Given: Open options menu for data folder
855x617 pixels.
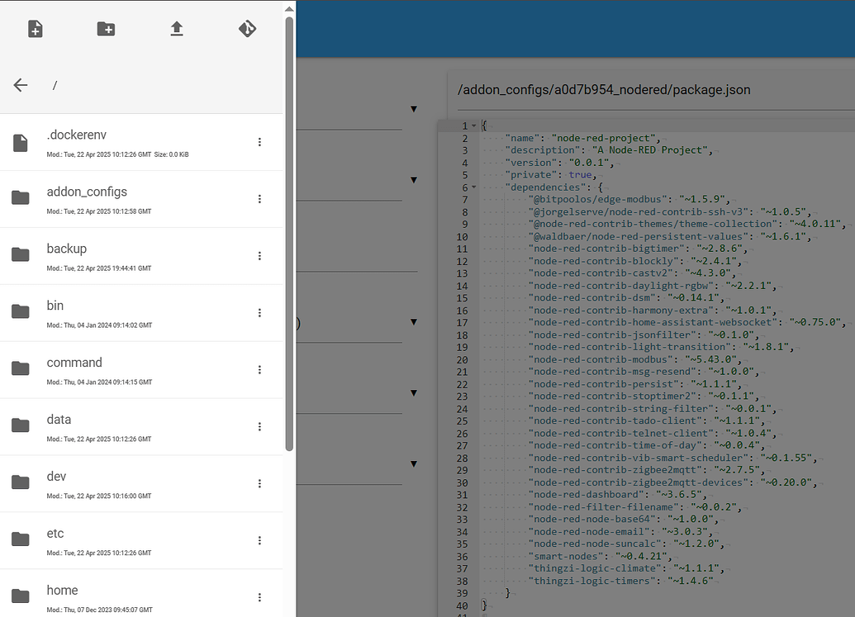Looking at the screenshot, I should (x=259, y=427).
